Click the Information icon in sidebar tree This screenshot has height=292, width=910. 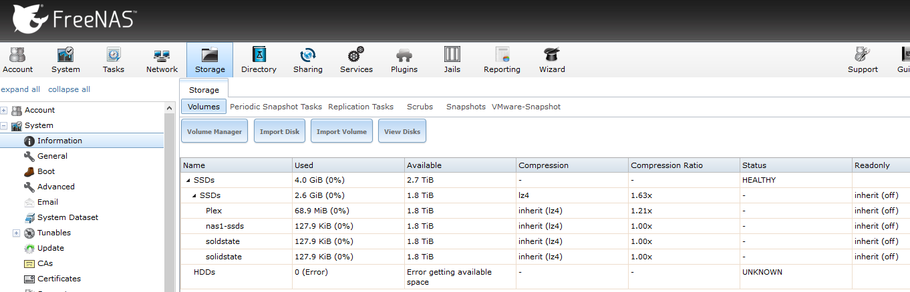pos(29,141)
